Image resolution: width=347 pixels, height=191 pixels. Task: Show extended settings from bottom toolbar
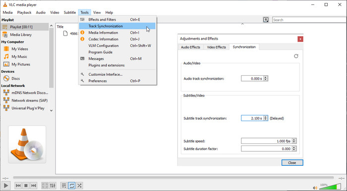[53, 186]
